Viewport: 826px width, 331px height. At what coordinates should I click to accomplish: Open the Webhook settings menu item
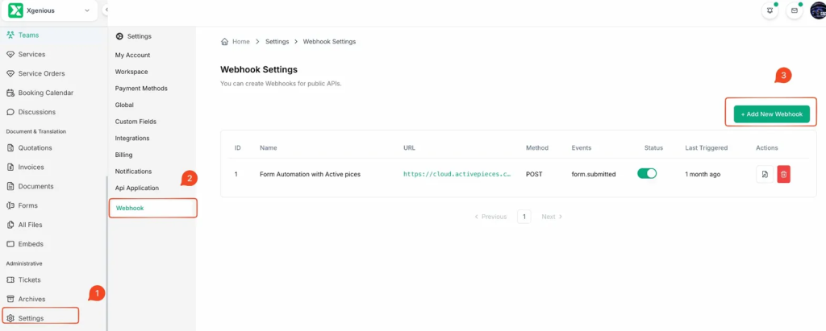[x=129, y=208]
